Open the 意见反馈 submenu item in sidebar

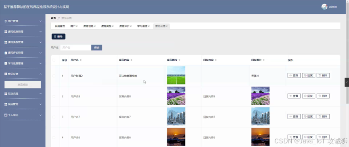tap(23, 85)
